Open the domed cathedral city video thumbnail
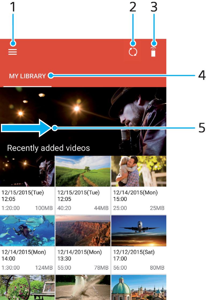This screenshot has height=300, width=206. pos(139,287)
